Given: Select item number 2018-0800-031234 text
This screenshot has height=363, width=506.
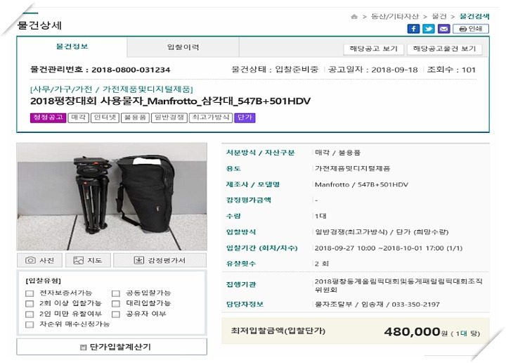Looking at the screenshot, I should 131,70.
